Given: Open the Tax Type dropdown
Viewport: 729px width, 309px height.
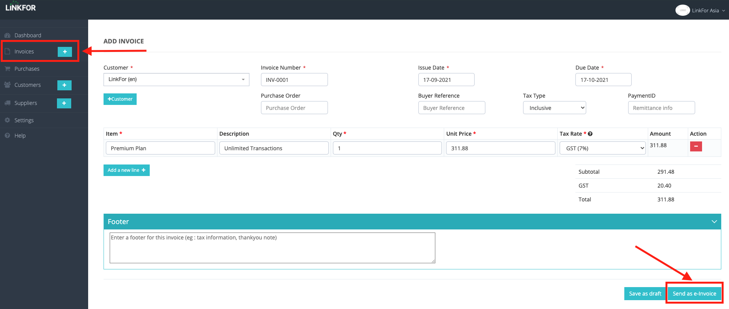Looking at the screenshot, I should [x=554, y=108].
